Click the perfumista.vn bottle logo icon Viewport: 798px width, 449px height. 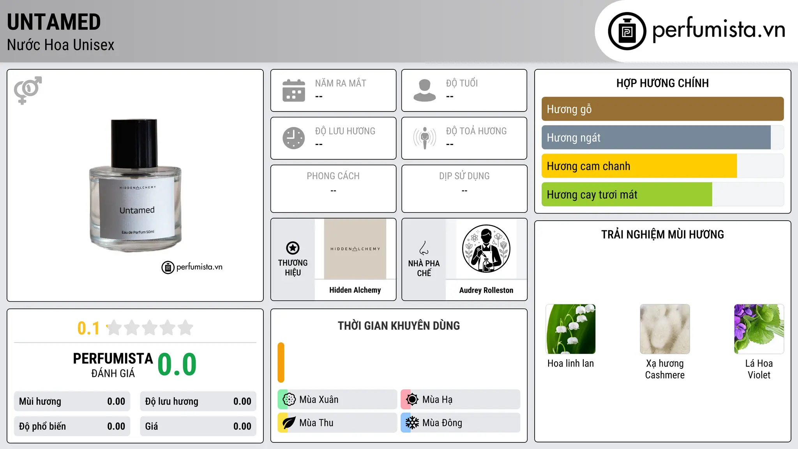click(x=627, y=31)
